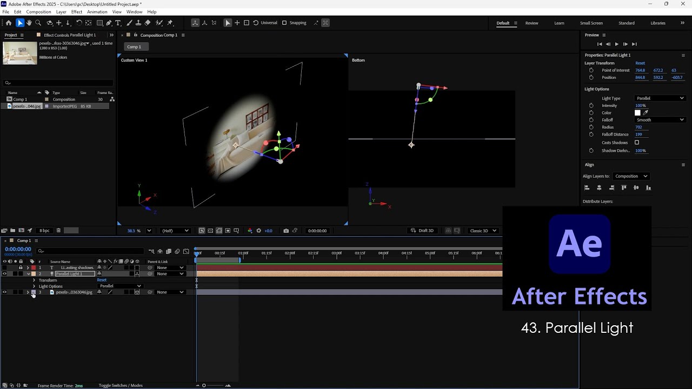This screenshot has width=692, height=389.
Task: Click the New Composition icon in Project panel
Action: coord(22,231)
